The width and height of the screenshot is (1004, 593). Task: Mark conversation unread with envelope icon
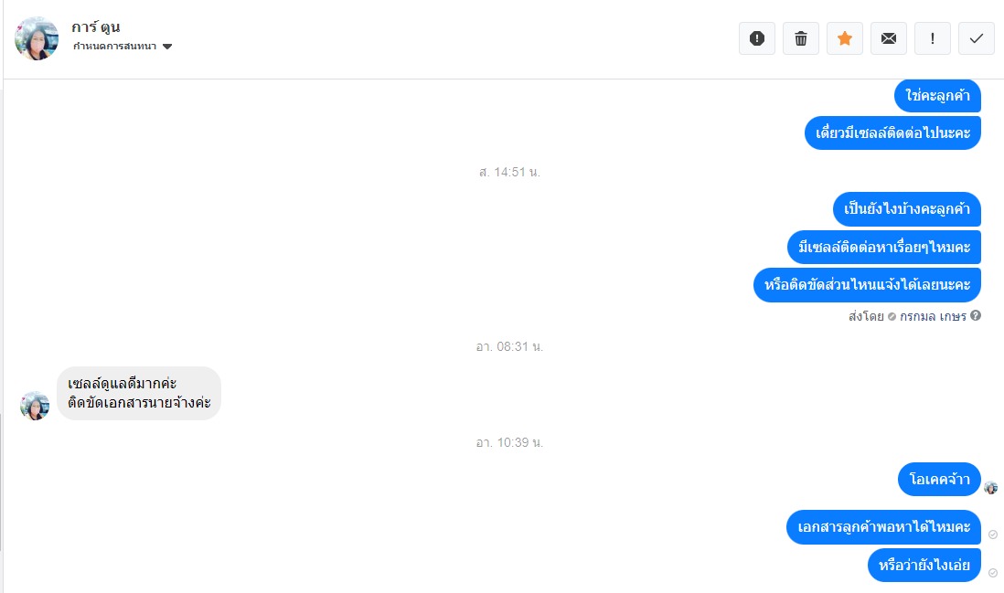[889, 38]
